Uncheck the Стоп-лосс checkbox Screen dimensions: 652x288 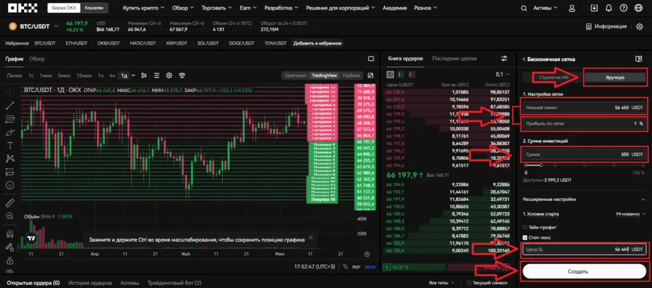coord(525,238)
